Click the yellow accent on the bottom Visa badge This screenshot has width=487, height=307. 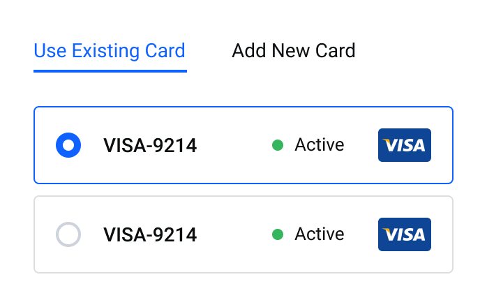pos(388,231)
